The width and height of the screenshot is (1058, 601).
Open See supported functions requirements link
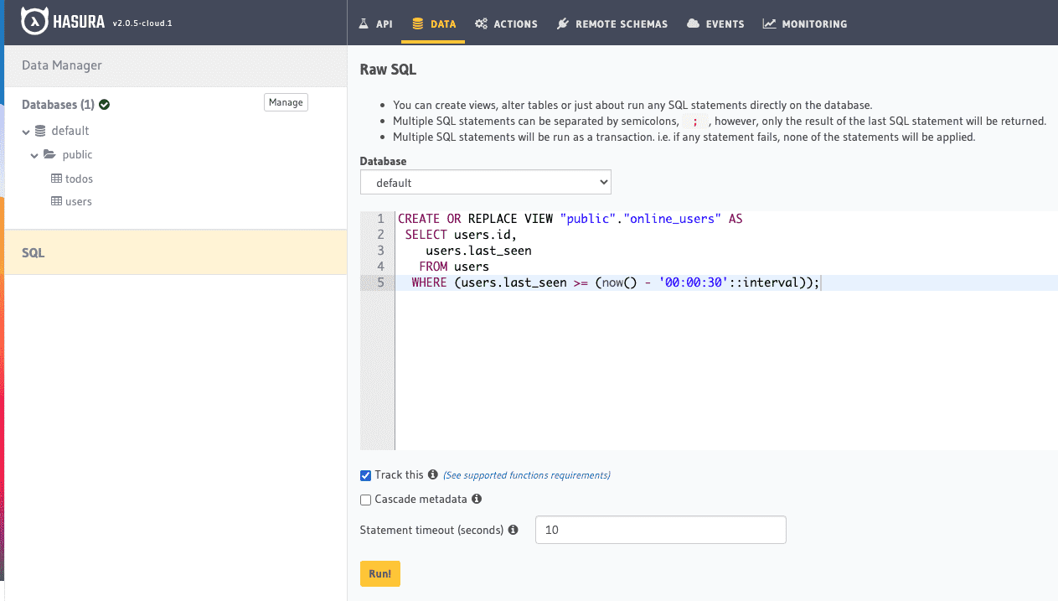[x=526, y=475]
